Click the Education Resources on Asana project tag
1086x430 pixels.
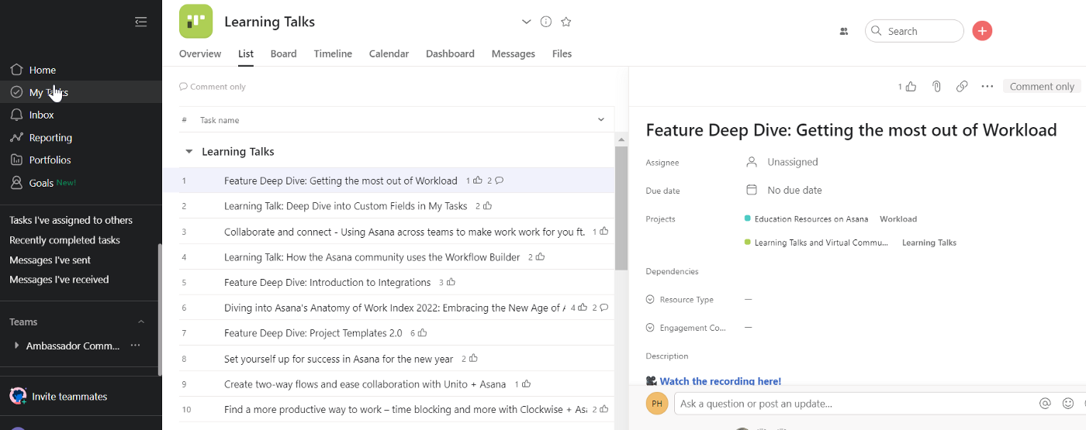pyautogui.click(x=811, y=219)
